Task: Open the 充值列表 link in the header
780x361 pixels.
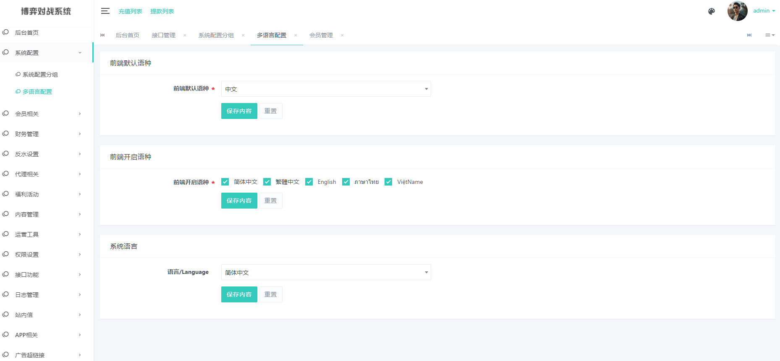Action: coord(130,11)
